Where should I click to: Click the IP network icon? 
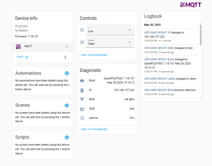tap(82, 90)
